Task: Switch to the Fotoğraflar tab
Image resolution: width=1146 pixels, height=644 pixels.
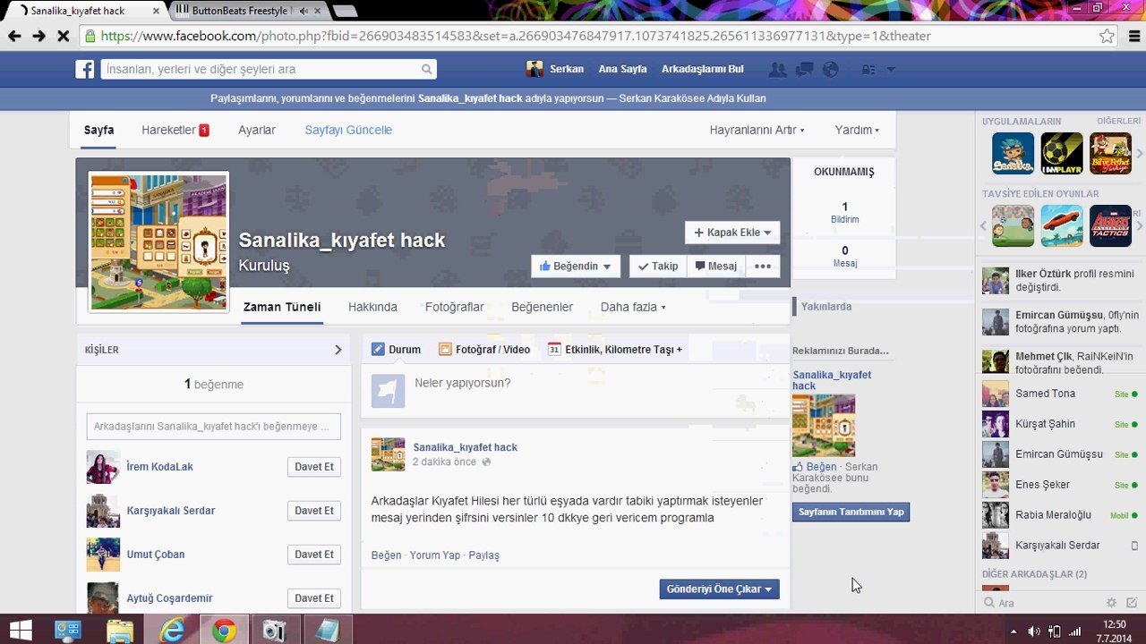Action: [x=454, y=307]
